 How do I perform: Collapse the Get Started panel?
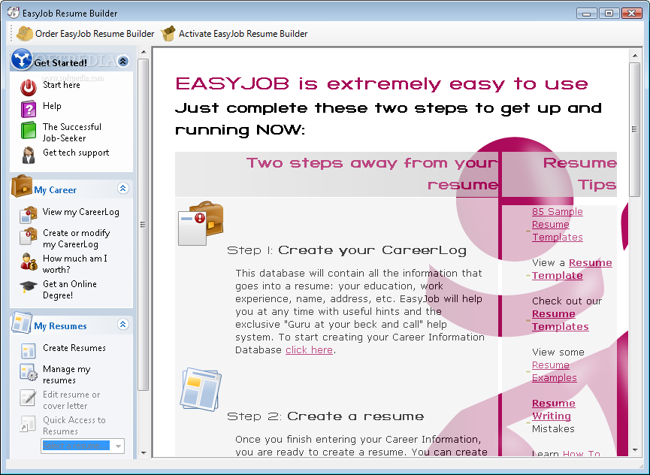(x=122, y=62)
